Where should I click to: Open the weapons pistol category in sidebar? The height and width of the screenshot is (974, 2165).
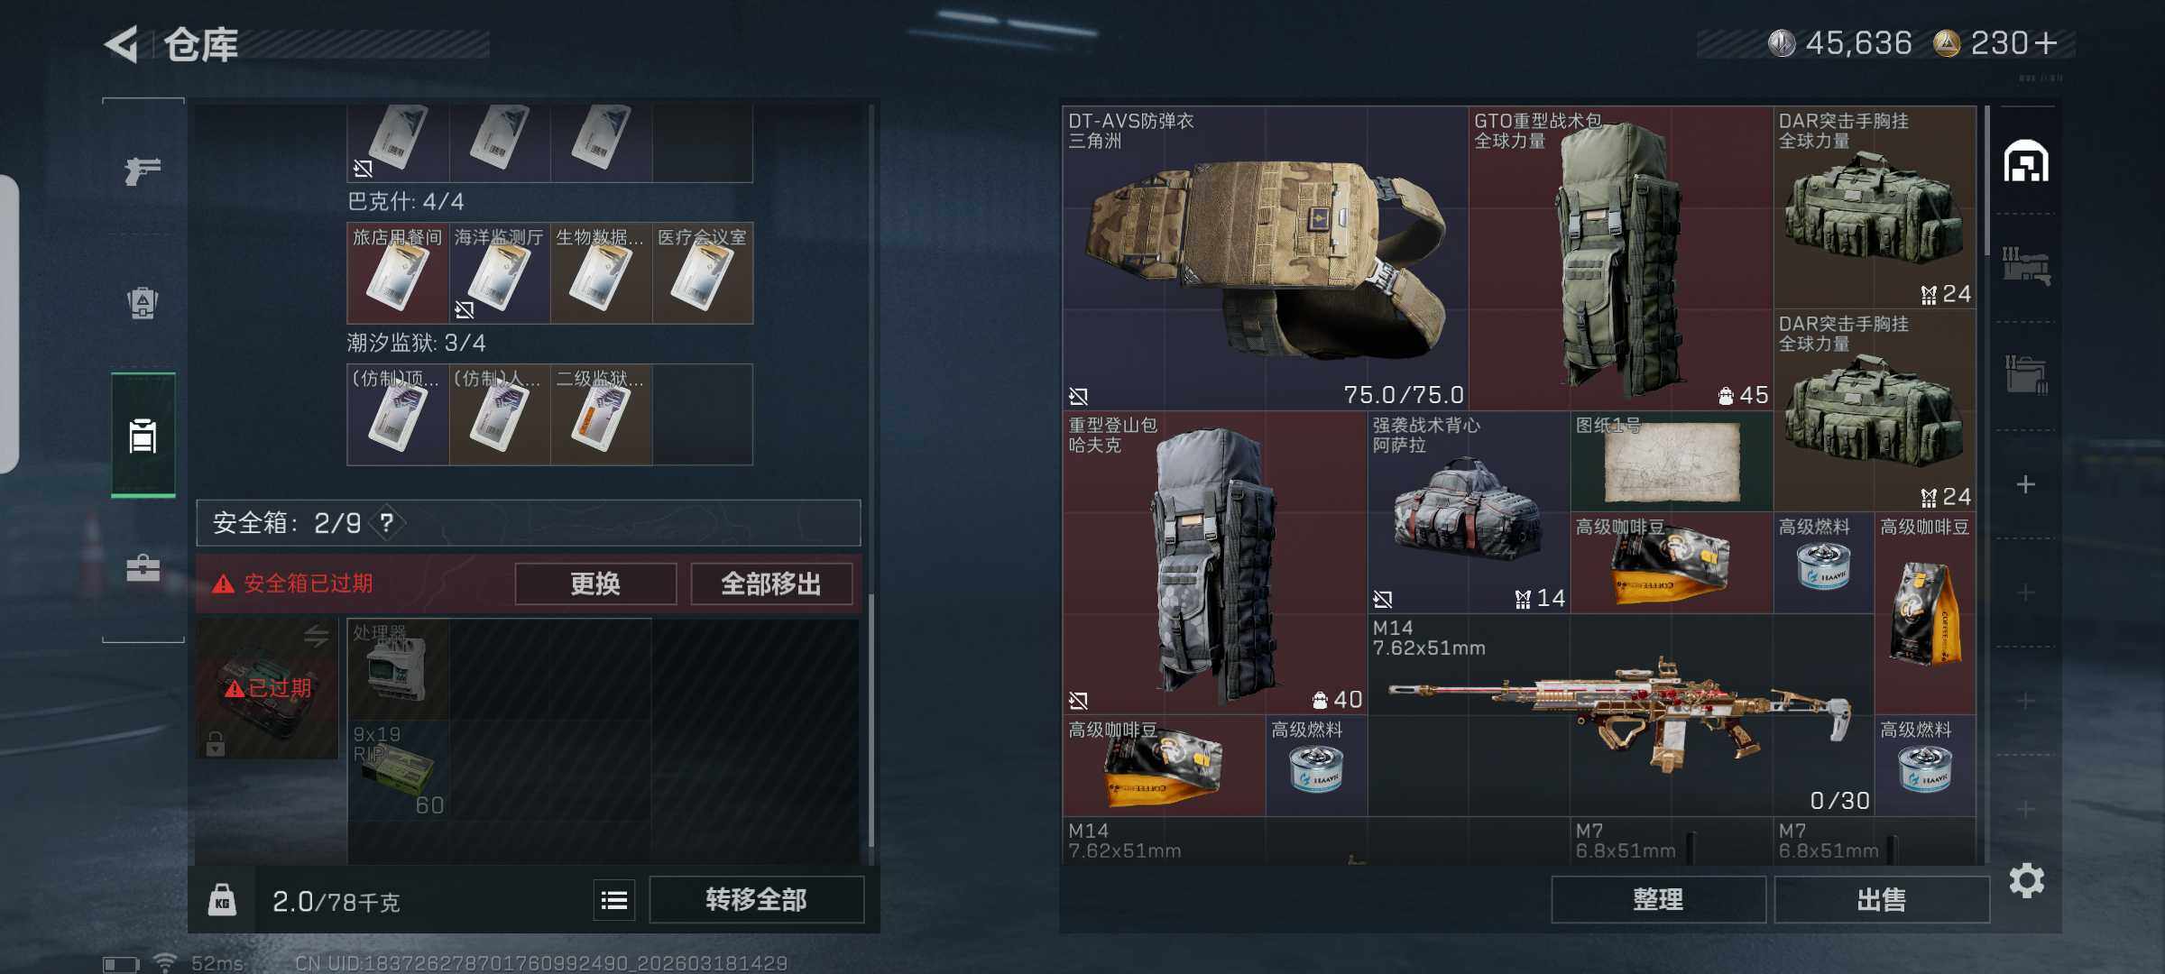point(143,170)
